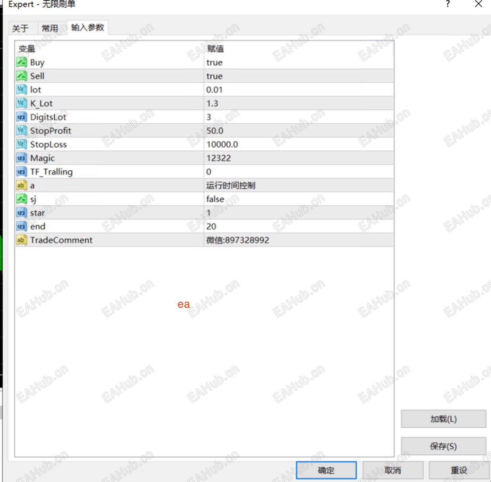This screenshot has height=482, width=491.
Task: Click the 加载(L) button
Action: pos(443,419)
